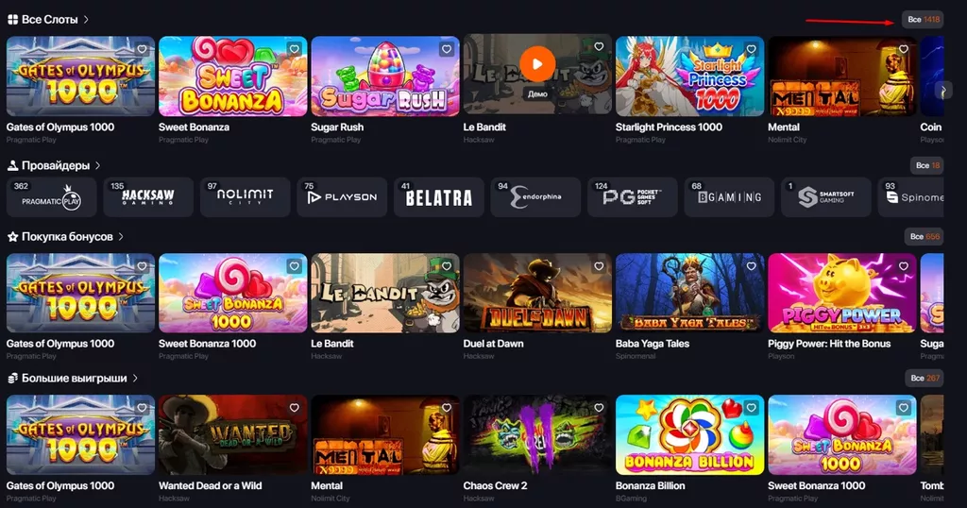Expand Покупка бонусов section
967x508 pixels.
tap(65, 237)
